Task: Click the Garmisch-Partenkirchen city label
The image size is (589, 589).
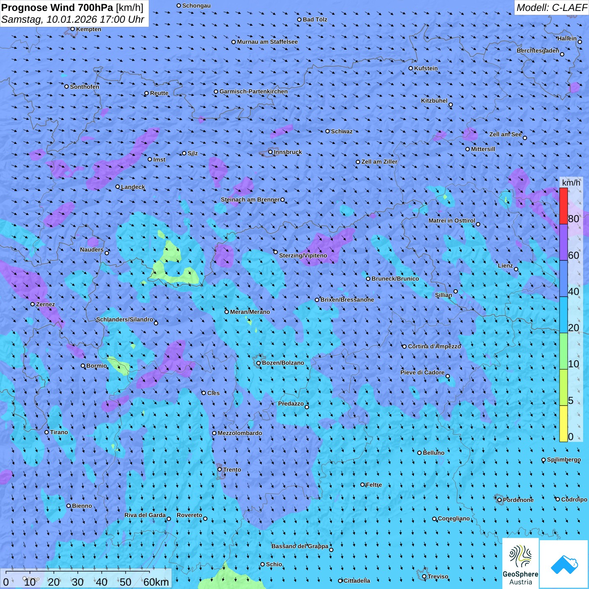Action: [254, 91]
